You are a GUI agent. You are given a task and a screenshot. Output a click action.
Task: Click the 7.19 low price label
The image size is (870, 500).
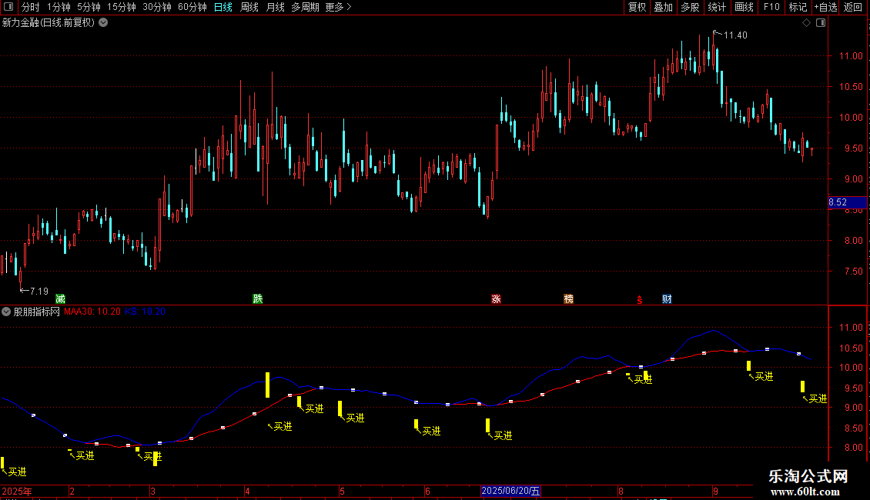click(x=38, y=291)
